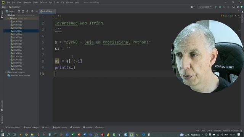
Task: Open the Navigate menu
Action: click(x=27, y=3)
